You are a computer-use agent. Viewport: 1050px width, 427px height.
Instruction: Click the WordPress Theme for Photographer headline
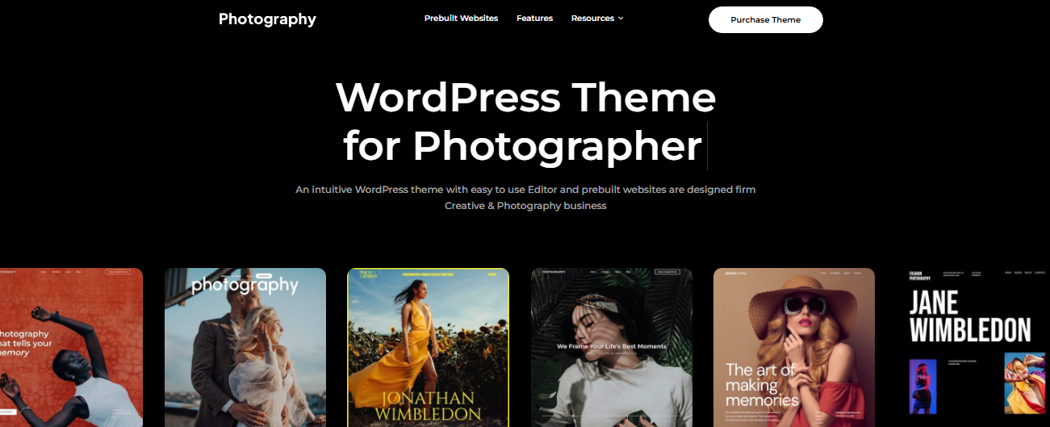tap(525, 122)
